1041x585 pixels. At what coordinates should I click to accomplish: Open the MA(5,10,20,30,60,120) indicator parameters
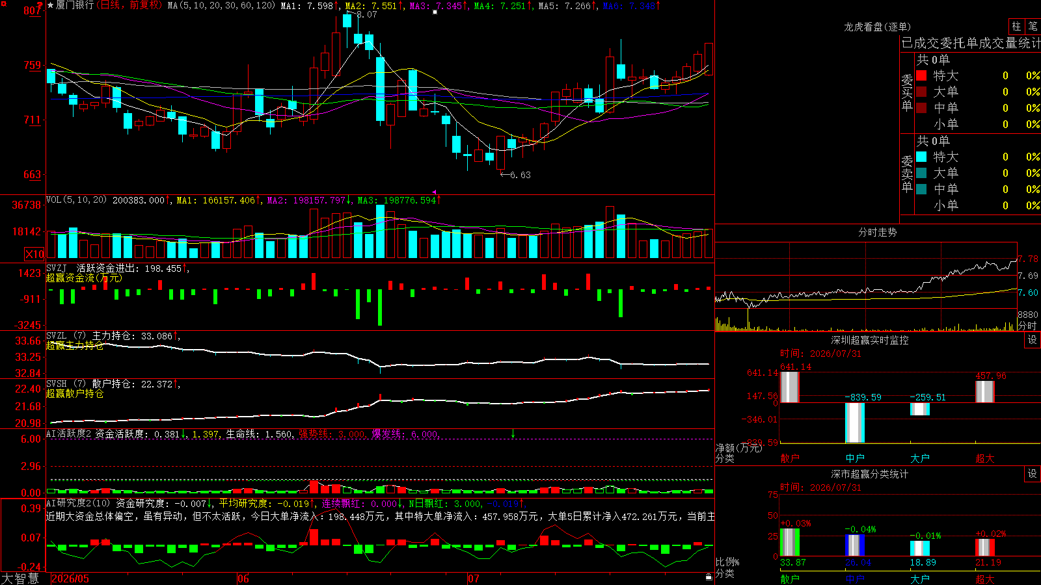point(221,5)
